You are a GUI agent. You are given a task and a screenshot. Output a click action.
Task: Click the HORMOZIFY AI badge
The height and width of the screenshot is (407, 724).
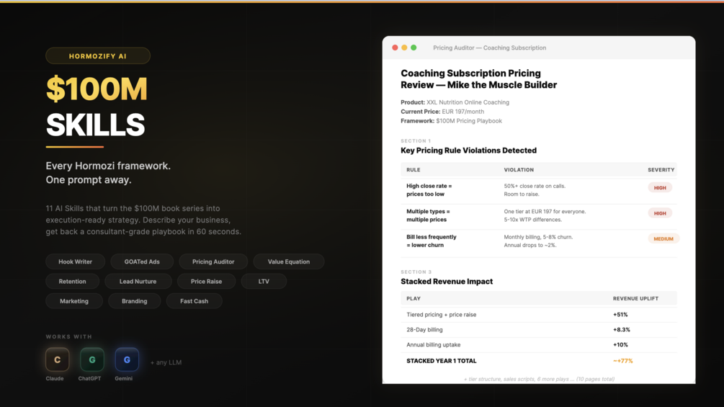[98, 56]
